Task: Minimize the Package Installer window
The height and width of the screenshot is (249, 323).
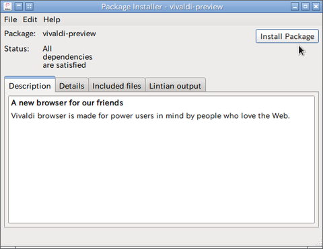Action: 295,7
